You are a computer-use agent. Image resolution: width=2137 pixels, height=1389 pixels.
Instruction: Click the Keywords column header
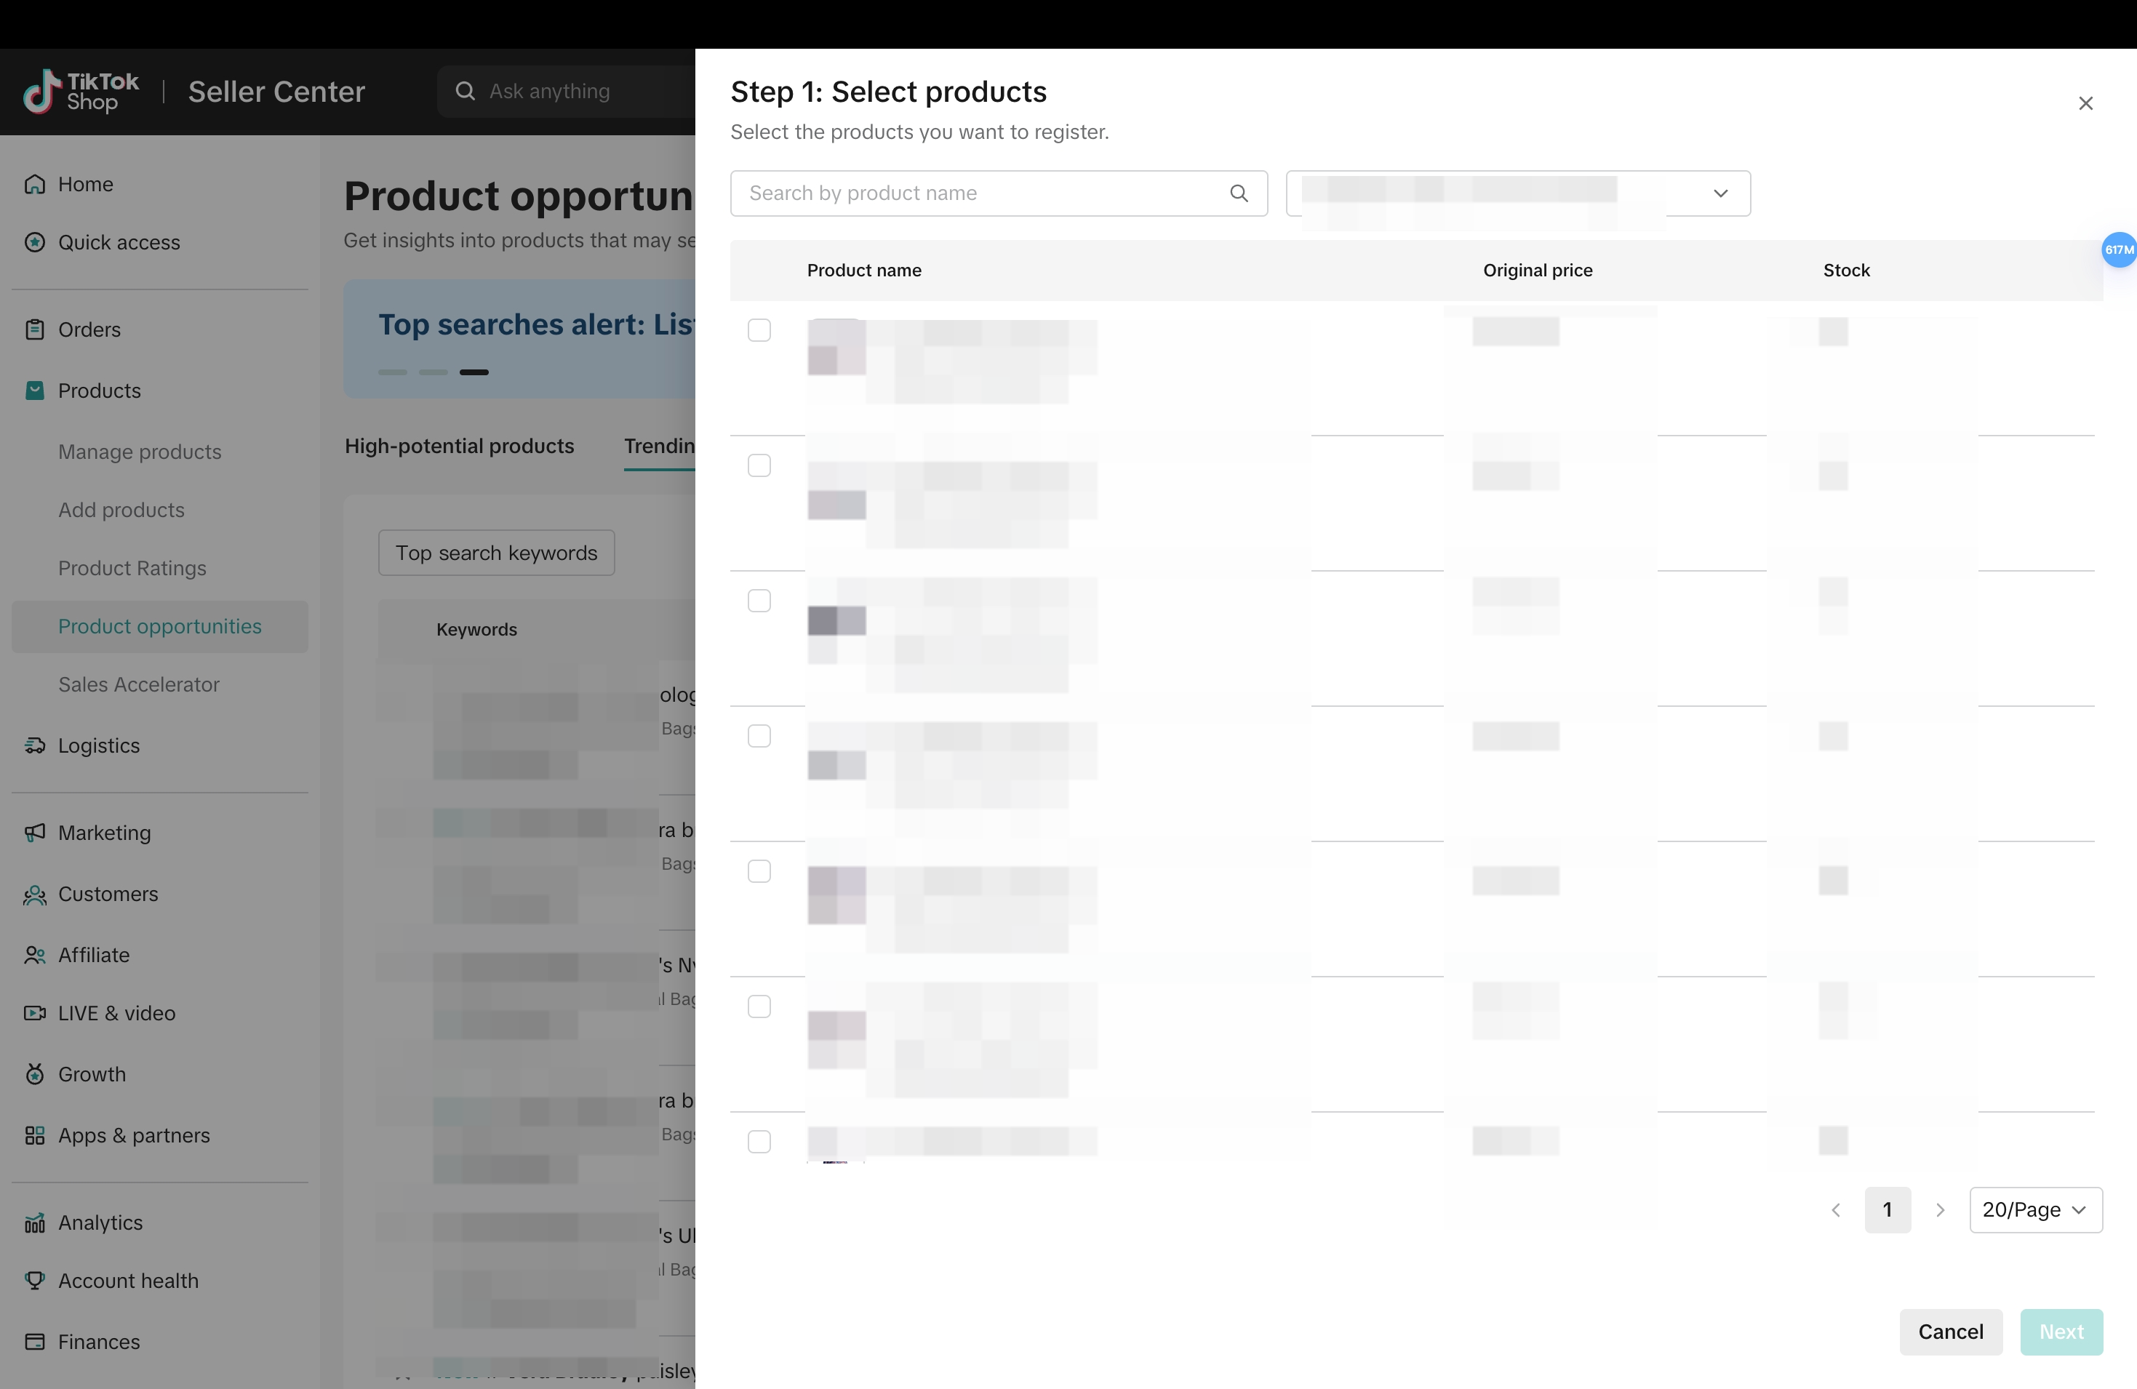(476, 629)
